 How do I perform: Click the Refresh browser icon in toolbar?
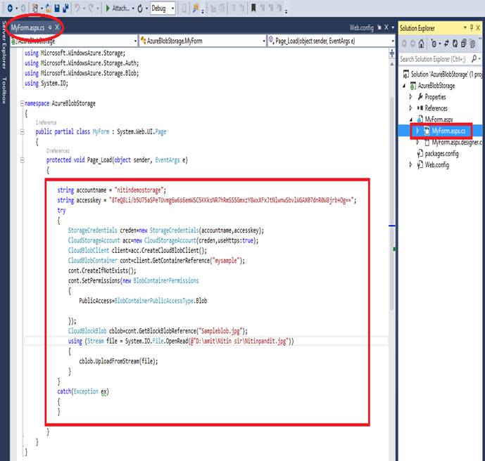(140, 8)
